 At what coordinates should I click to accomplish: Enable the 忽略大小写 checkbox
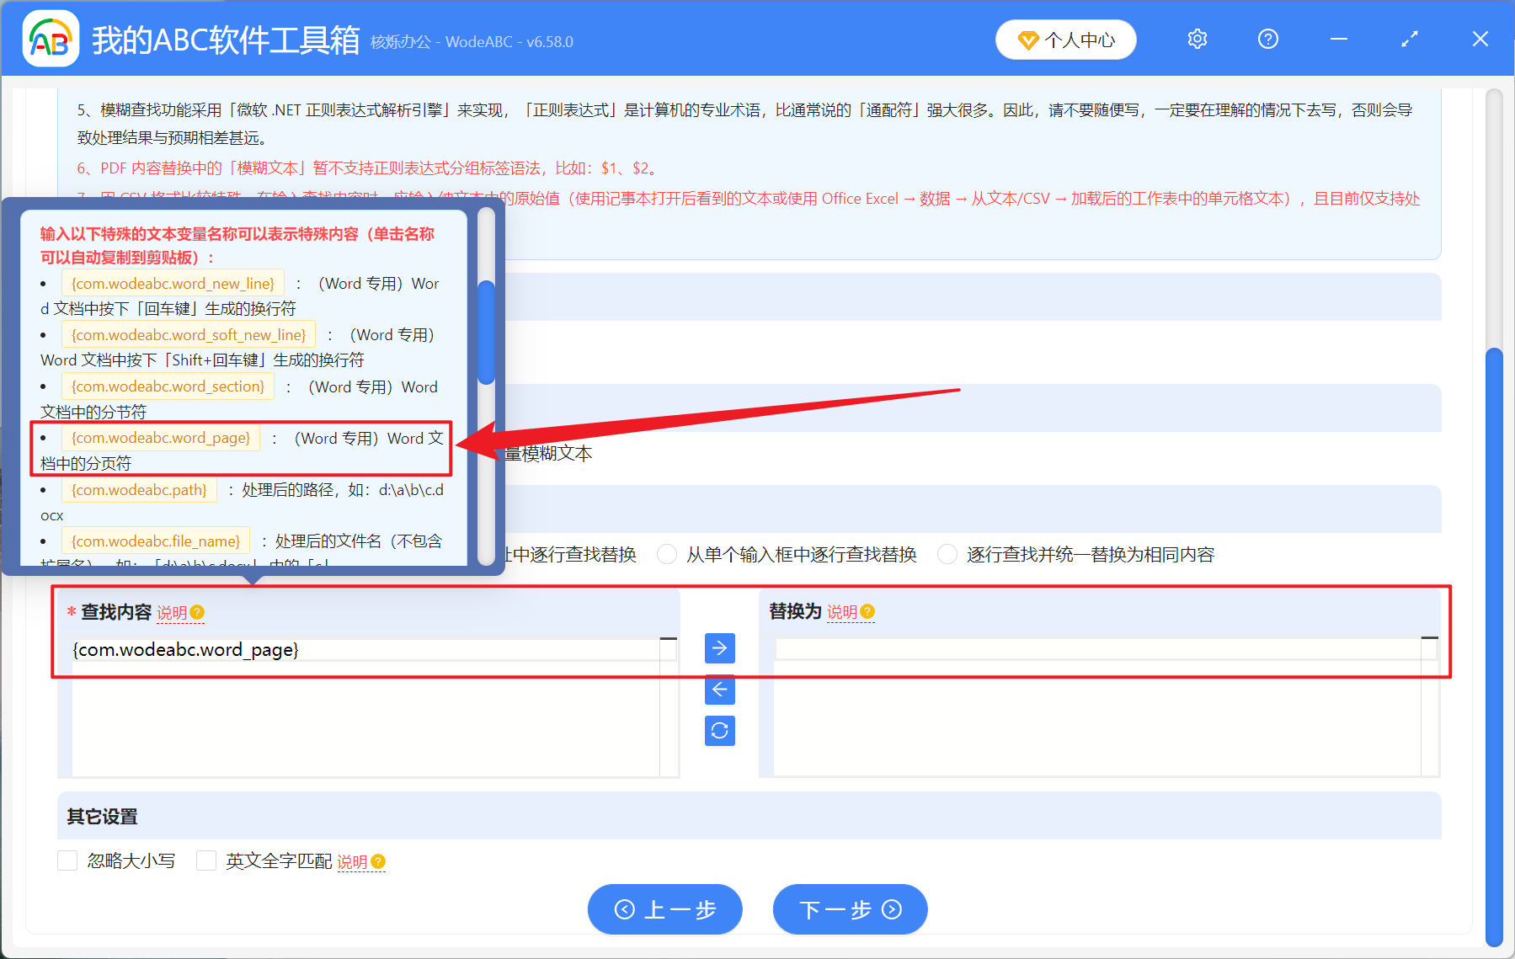pyautogui.click(x=67, y=860)
